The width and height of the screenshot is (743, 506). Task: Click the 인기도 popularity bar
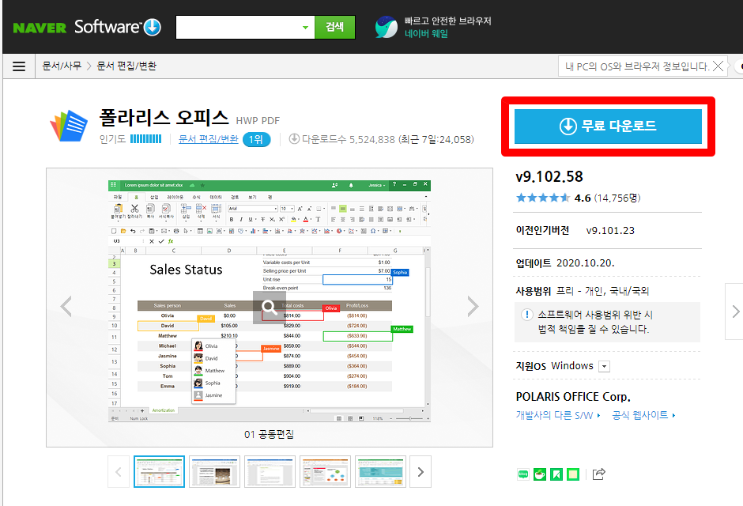pyautogui.click(x=146, y=139)
